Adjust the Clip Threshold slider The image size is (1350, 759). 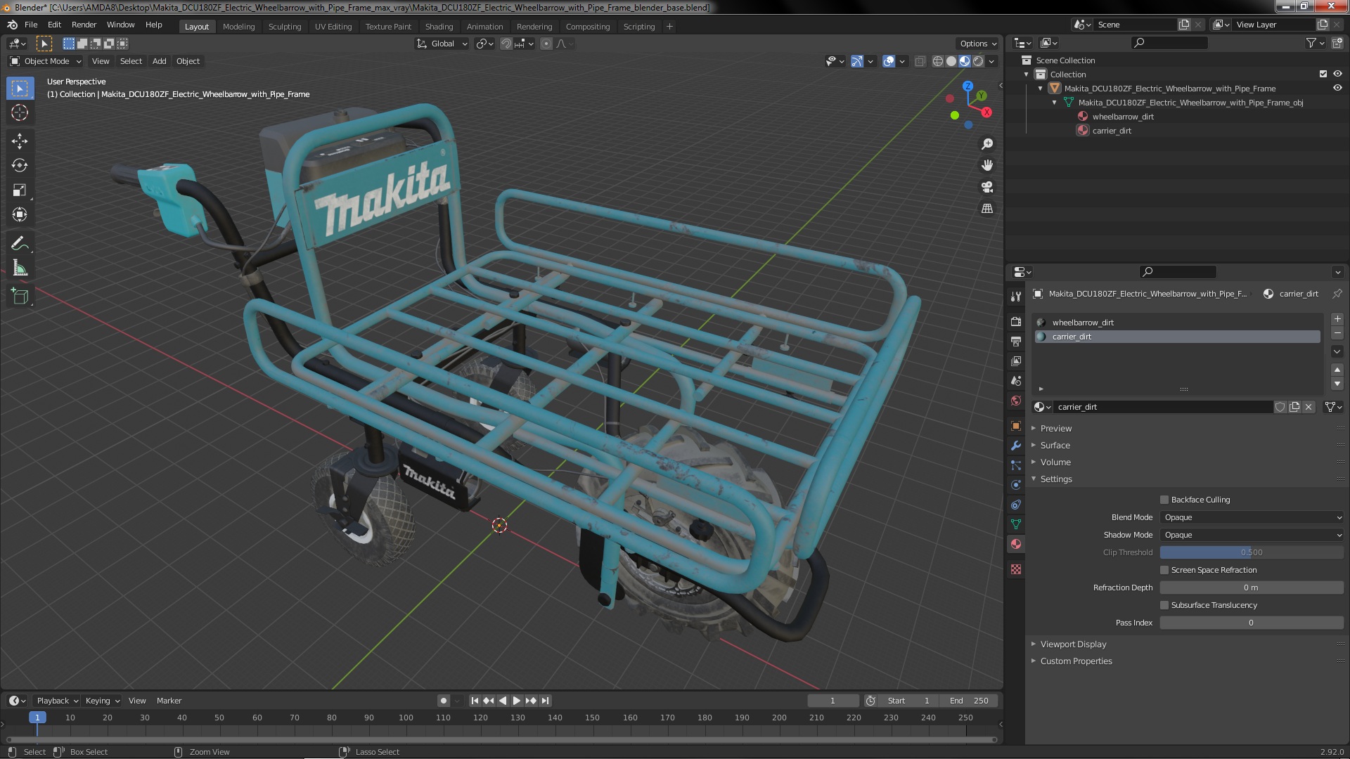point(1251,552)
